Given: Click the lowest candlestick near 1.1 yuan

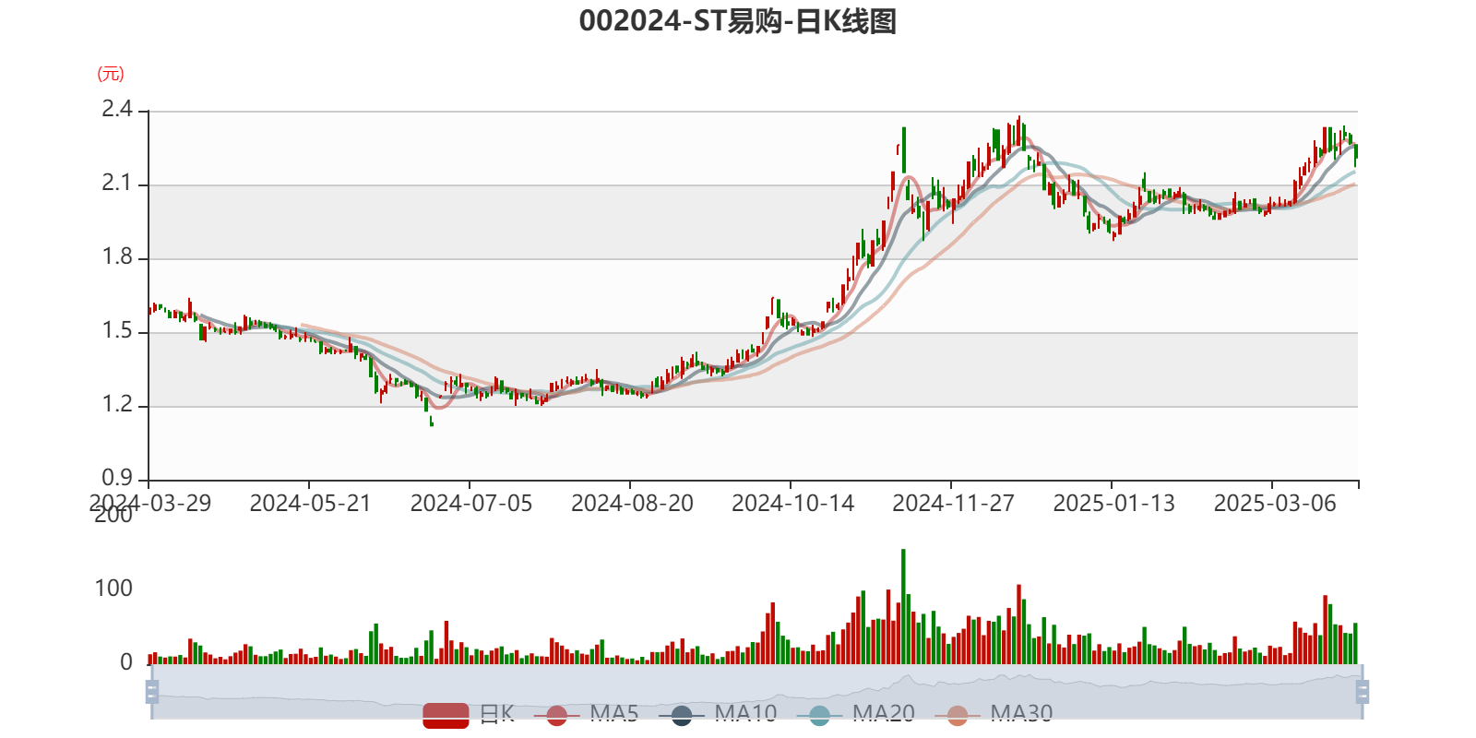Looking at the screenshot, I should [431, 421].
